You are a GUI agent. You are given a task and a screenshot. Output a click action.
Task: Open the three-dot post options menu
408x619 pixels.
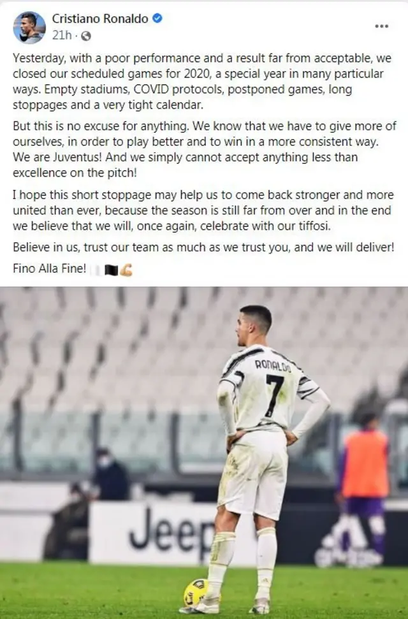(381, 26)
